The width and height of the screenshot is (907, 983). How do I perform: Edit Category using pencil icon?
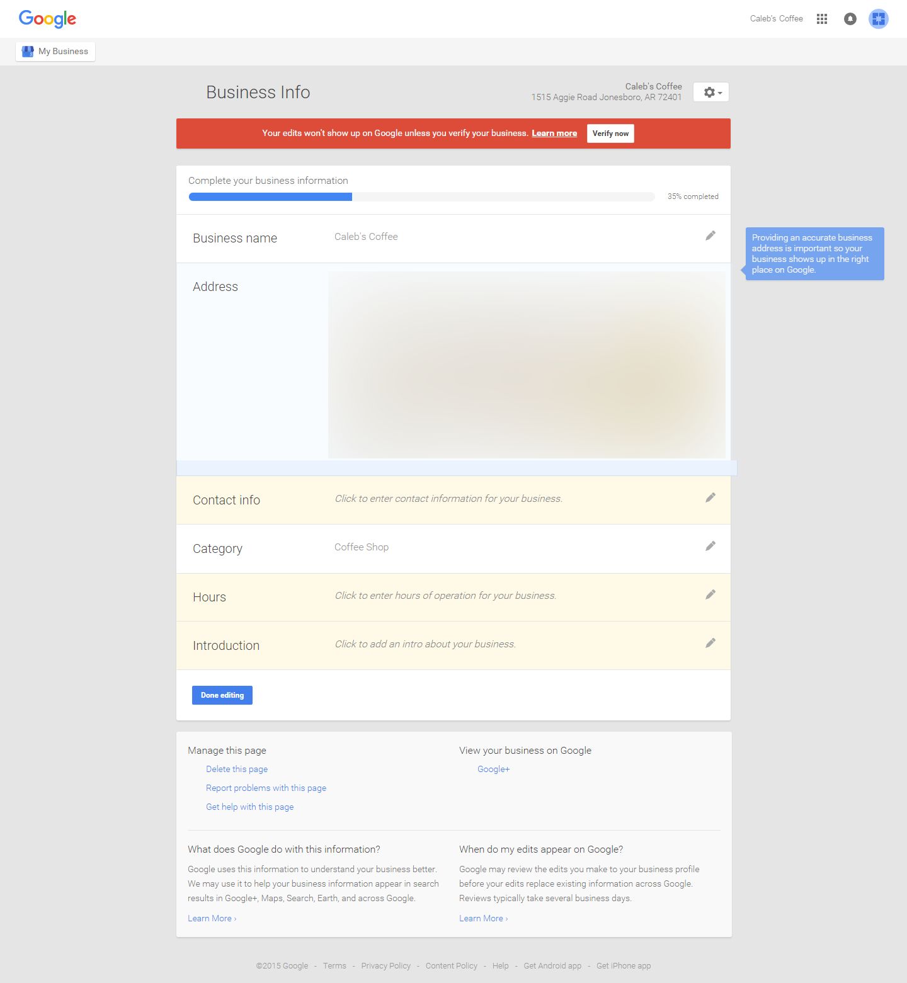pos(710,546)
